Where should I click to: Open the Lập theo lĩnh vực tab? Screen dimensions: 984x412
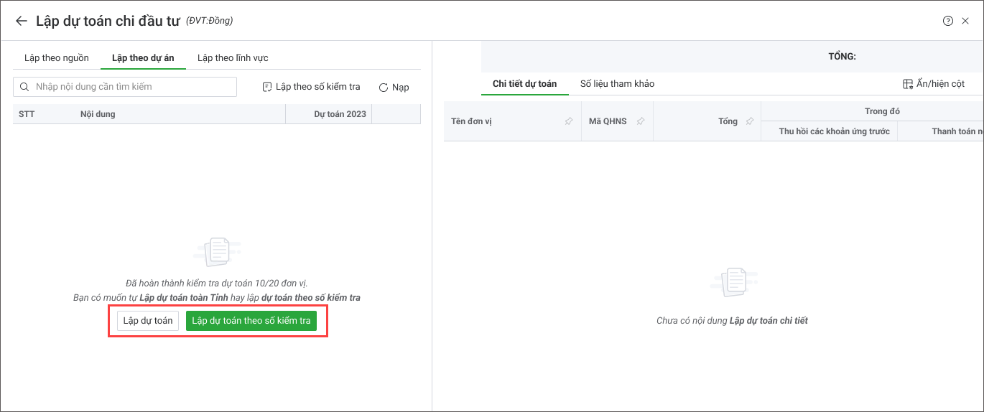pos(233,58)
